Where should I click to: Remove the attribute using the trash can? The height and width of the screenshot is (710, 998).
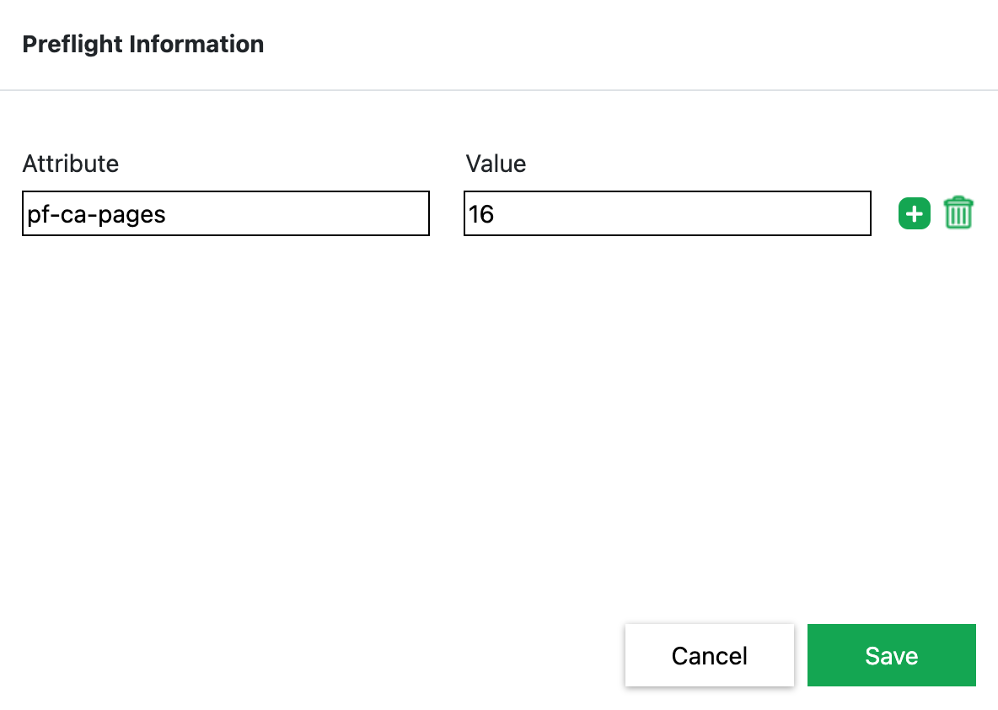pyautogui.click(x=958, y=213)
